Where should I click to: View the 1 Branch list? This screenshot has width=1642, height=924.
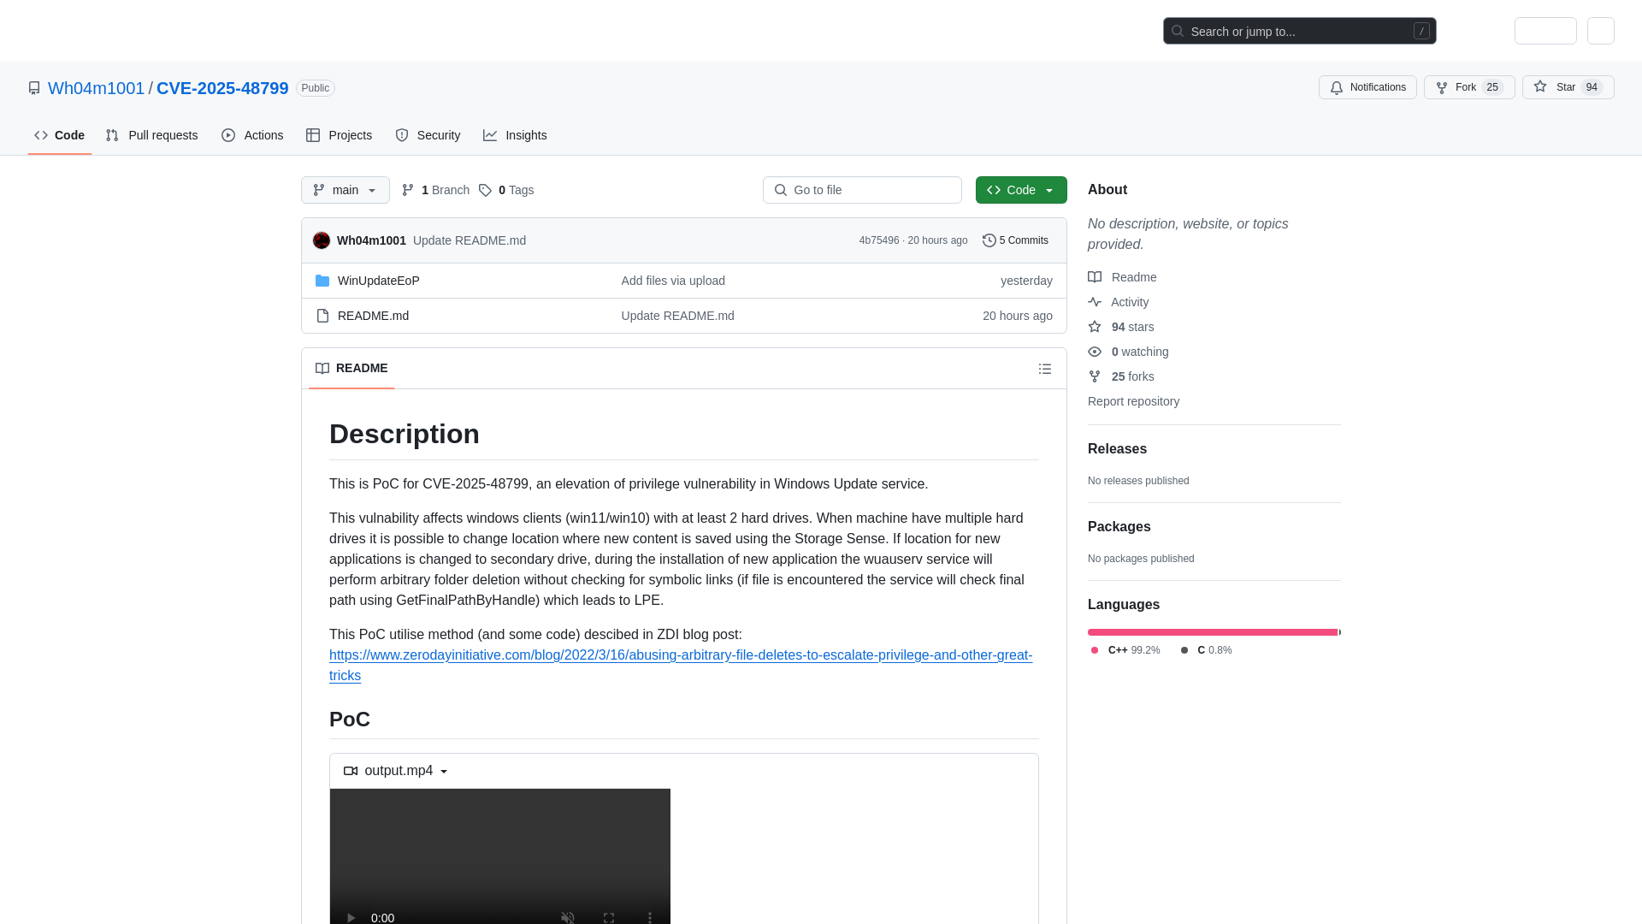click(436, 190)
